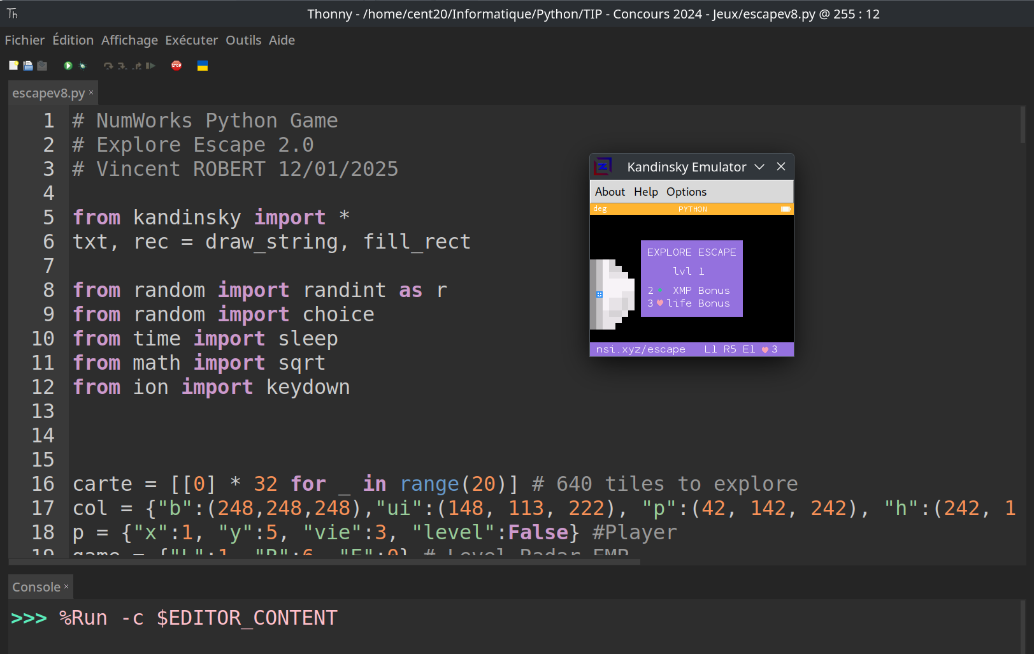Open the Fichier menu

pos(25,40)
